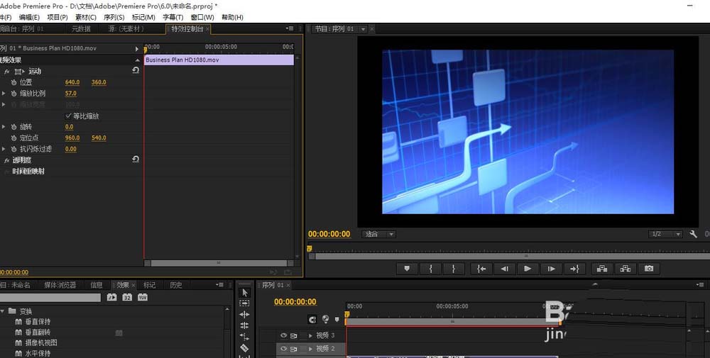Uncheck the 等比缩放 uniform scale checkbox

[69, 116]
